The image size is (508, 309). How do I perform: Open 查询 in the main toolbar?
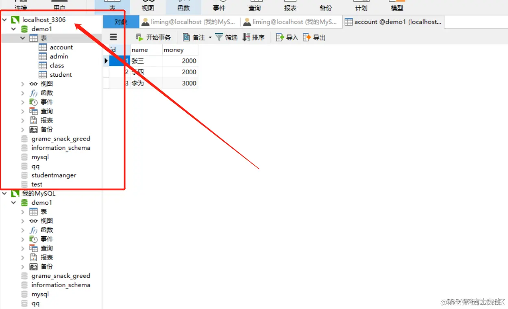coord(255,6)
